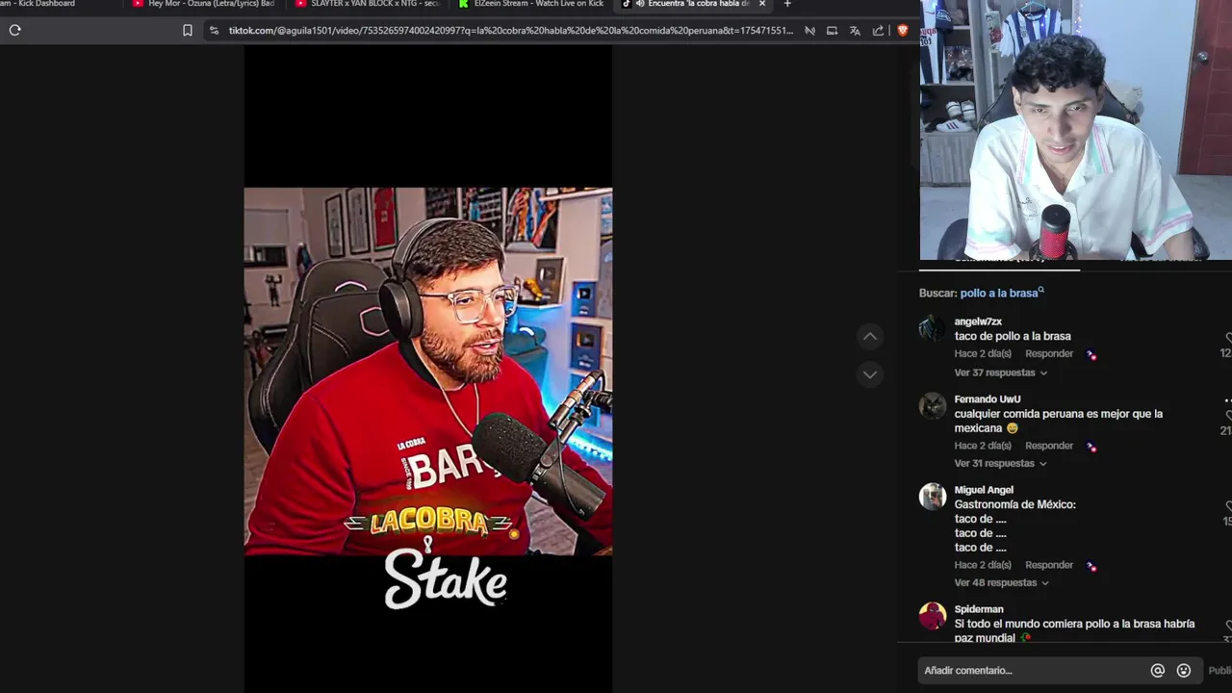
Task: Open angelw7zx username link
Action: 978,321
